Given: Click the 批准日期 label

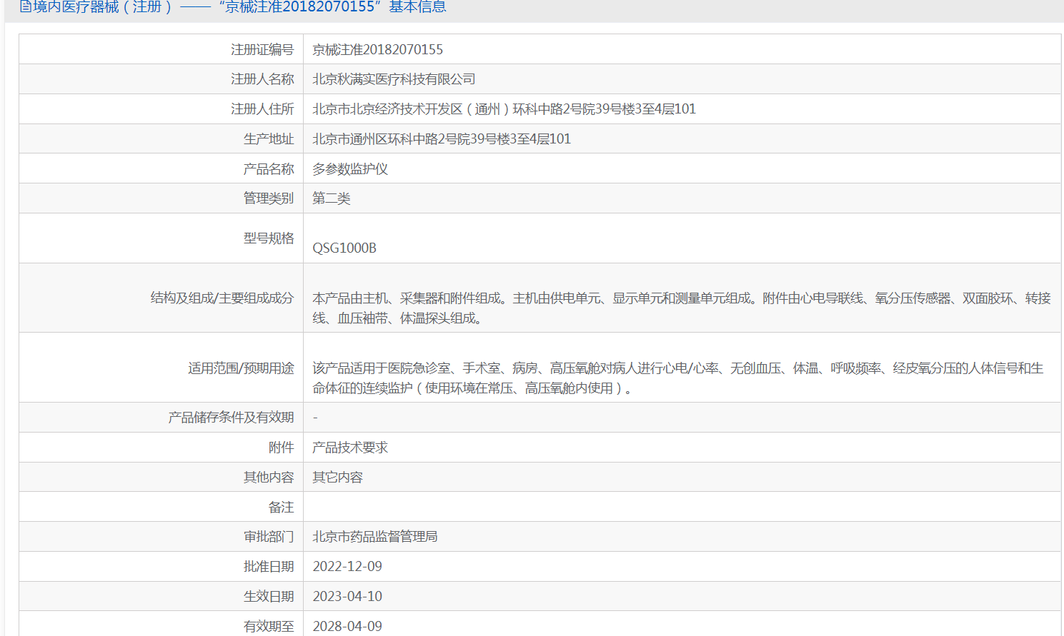Looking at the screenshot, I should pos(269,567).
